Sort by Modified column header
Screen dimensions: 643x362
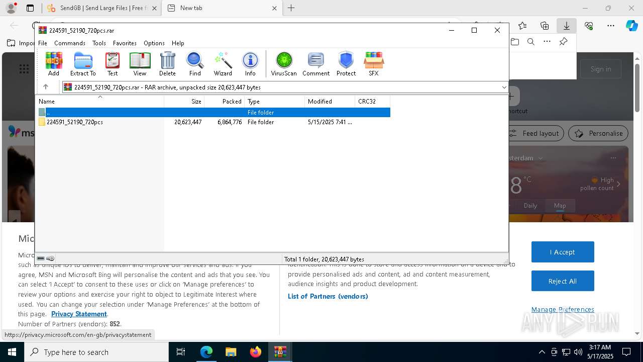(x=330, y=101)
